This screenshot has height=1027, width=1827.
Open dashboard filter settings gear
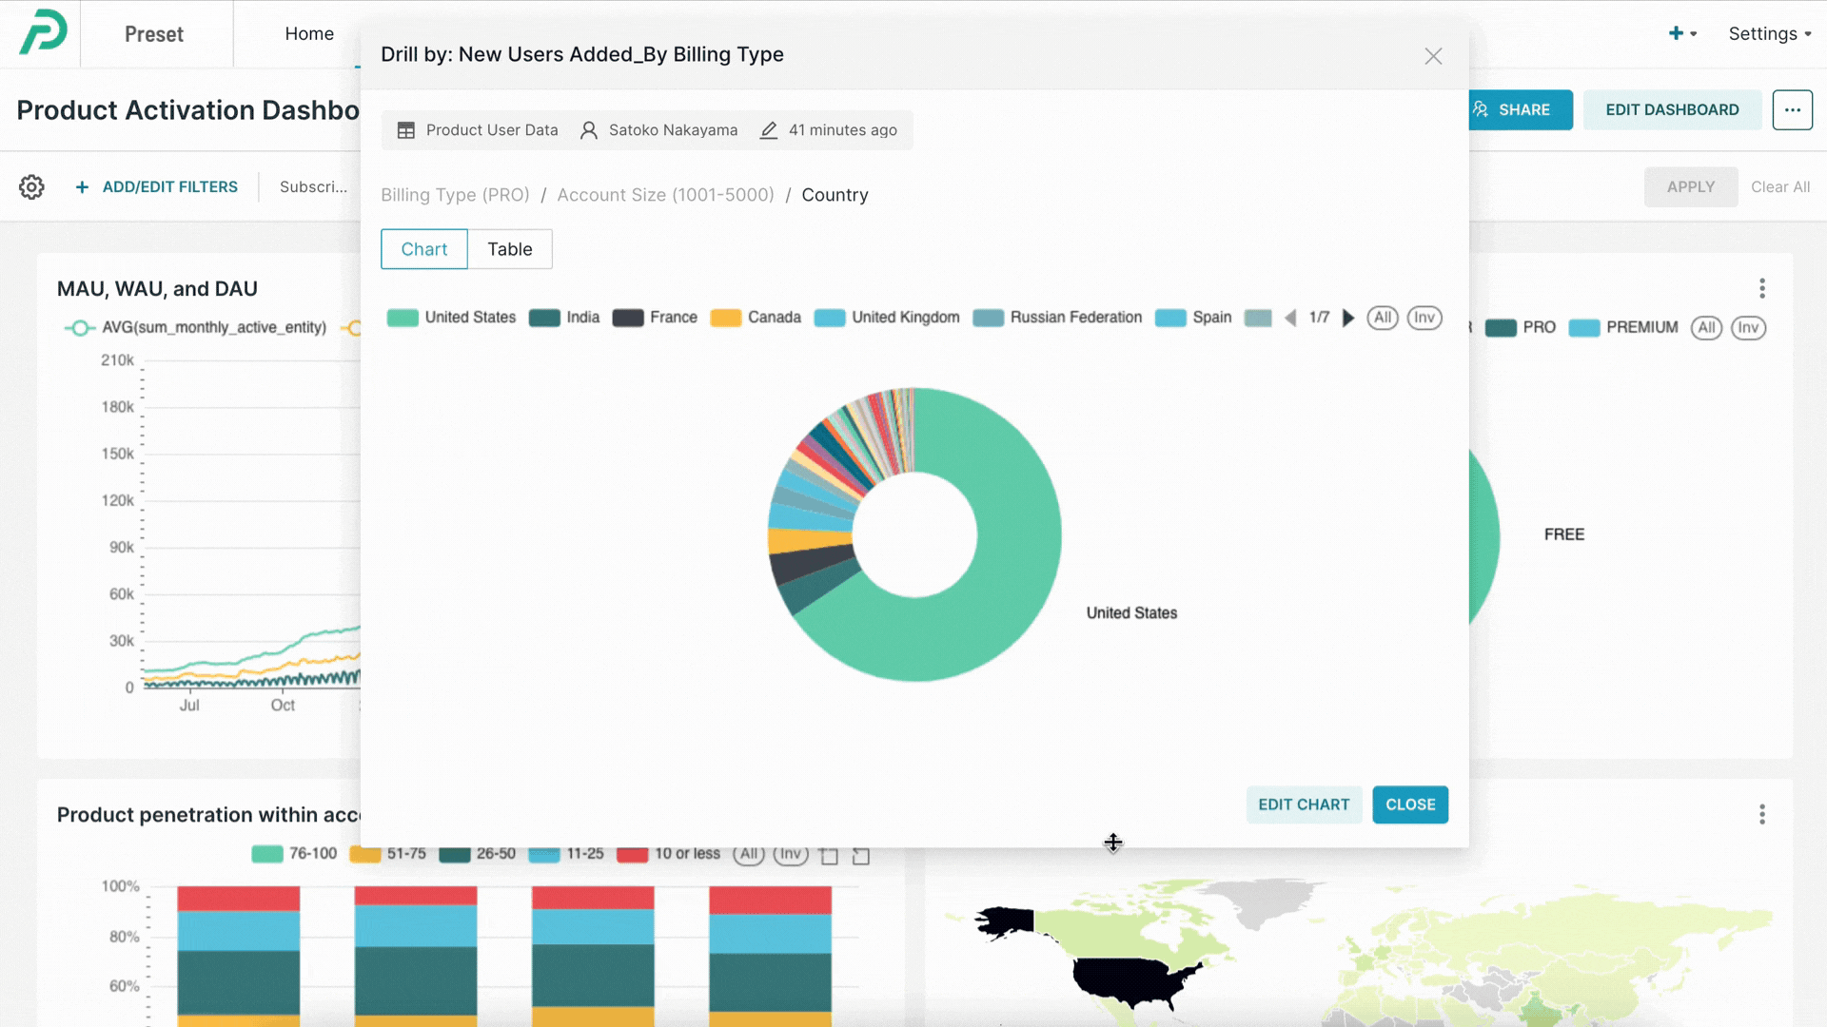click(31, 187)
